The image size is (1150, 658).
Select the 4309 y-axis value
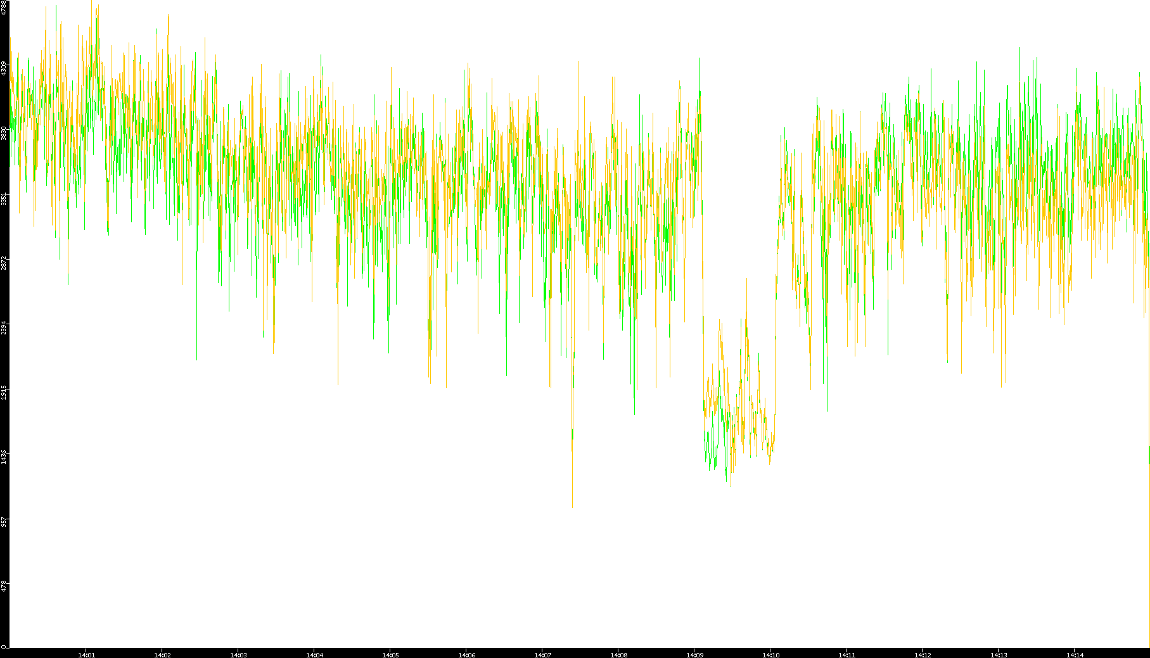point(4,68)
